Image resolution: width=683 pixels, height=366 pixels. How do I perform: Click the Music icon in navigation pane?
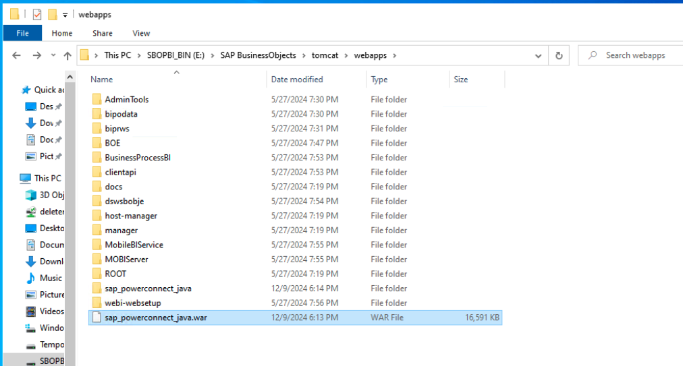(x=30, y=278)
